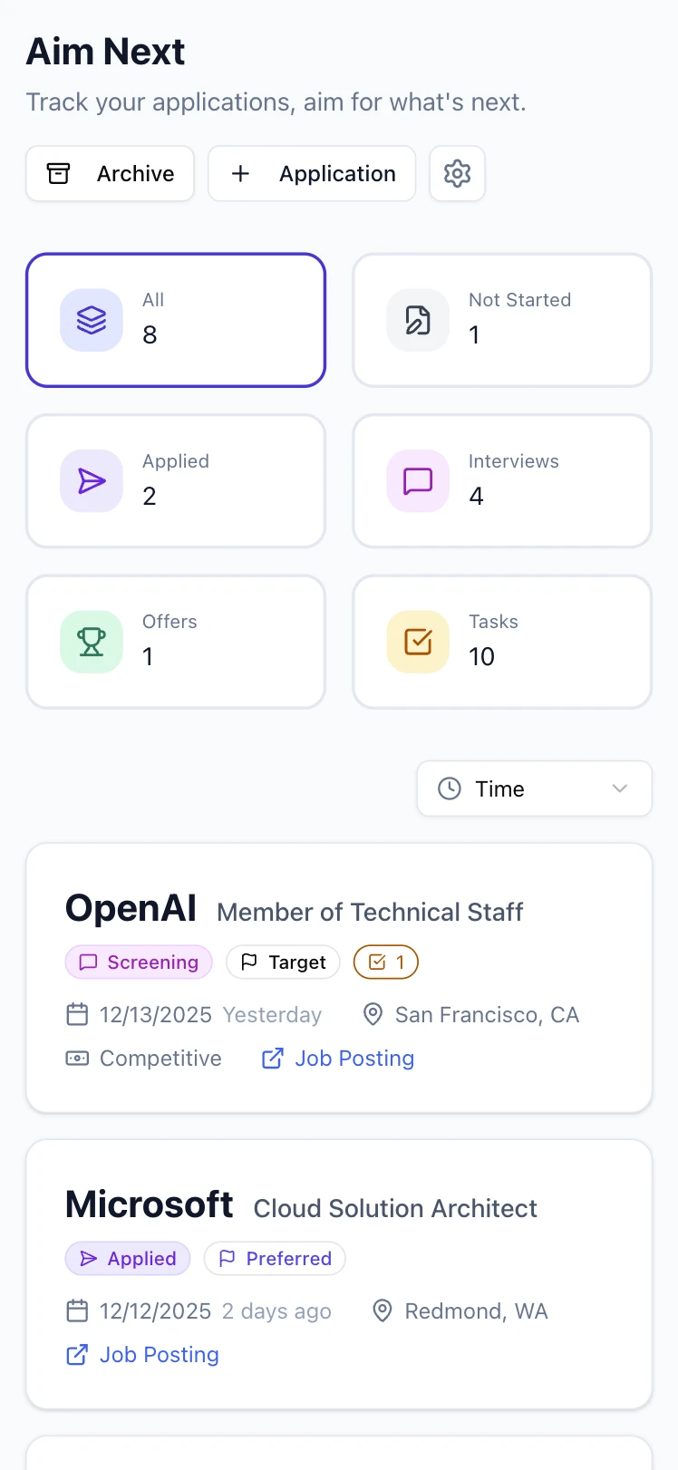Select the All applications filter card

tap(176, 320)
